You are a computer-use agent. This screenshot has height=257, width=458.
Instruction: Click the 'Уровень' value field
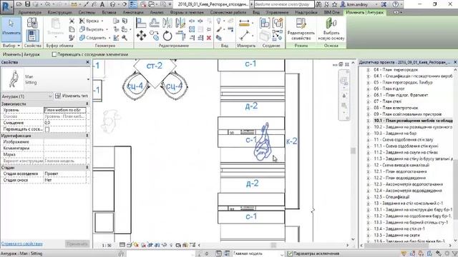tap(65, 110)
